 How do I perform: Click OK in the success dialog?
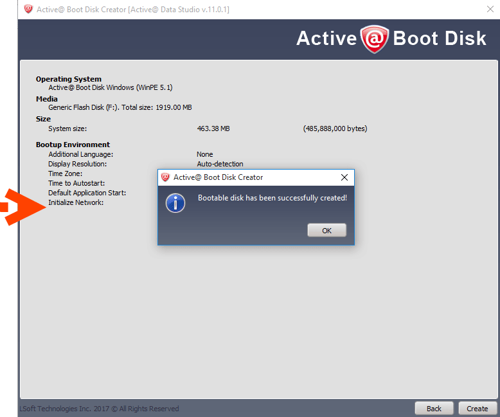click(326, 230)
